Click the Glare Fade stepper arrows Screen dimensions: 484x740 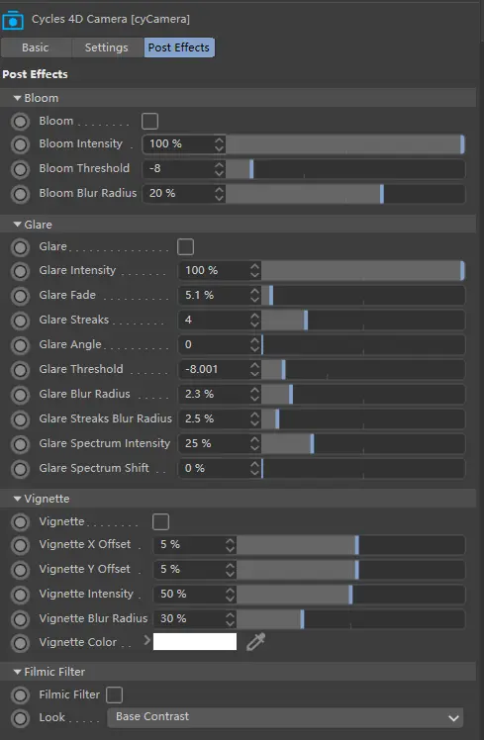click(x=255, y=296)
